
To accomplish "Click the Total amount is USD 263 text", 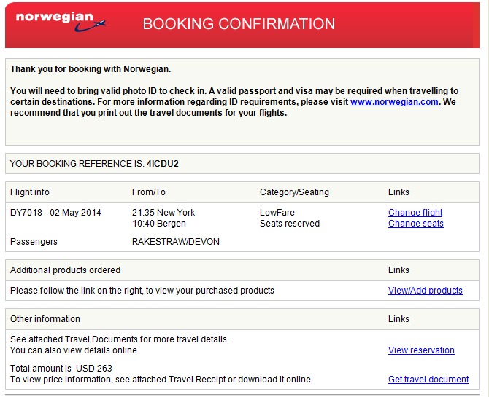I will [61, 369].
